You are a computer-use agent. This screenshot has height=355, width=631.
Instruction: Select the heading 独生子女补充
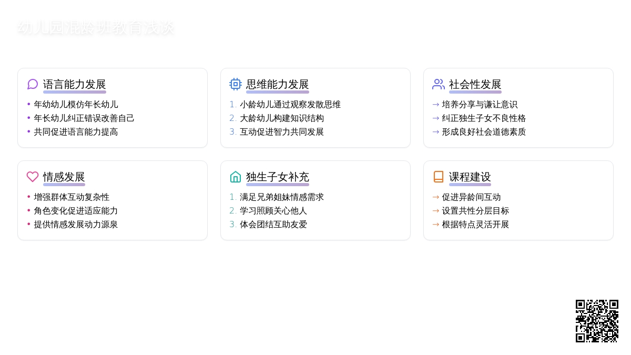pos(278,177)
